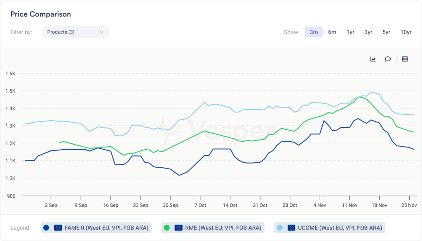The image size is (422, 241).
Task: Open the Products (3) filter dropdown
Action: [75, 32]
